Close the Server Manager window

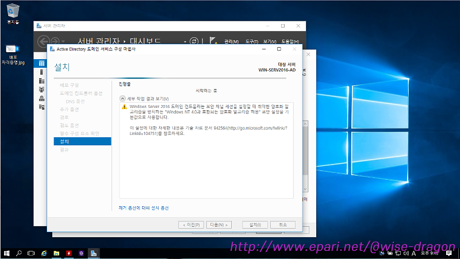pos(298,26)
